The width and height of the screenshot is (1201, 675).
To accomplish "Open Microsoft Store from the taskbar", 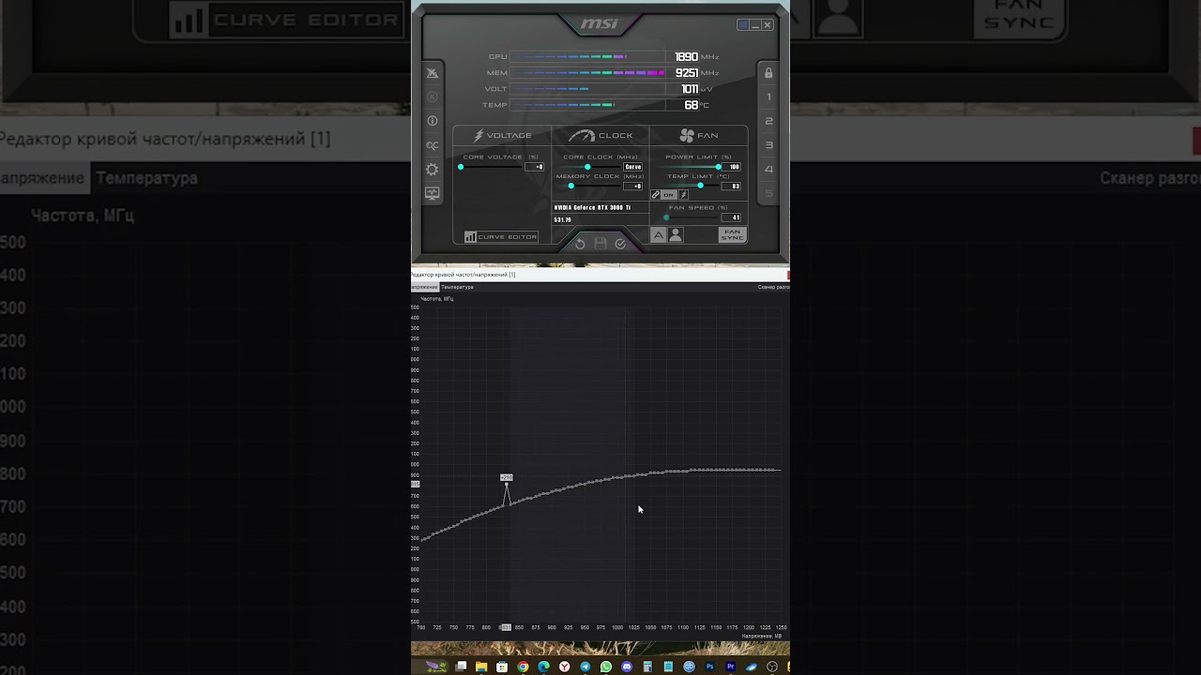I will 502,667.
